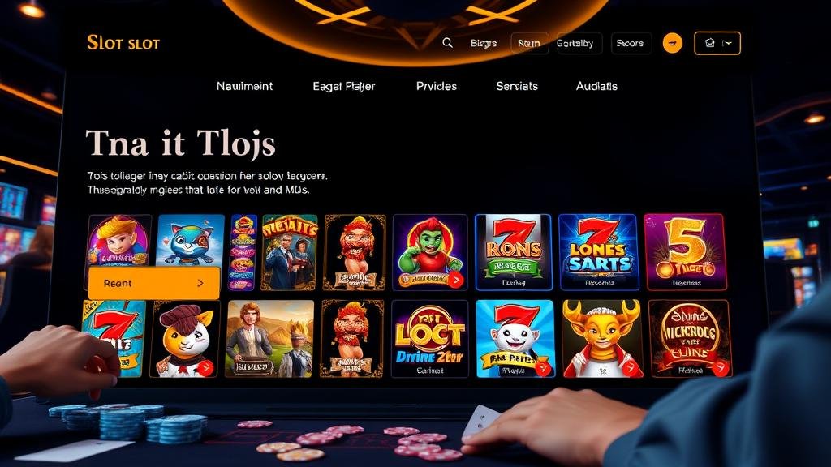This screenshot has height=467, width=831.
Task: Click the Slot Slot logo
Action: point(123,43)
